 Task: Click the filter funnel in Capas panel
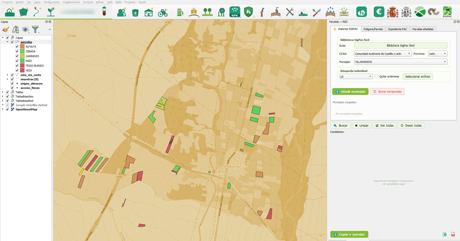click(35, 29)
